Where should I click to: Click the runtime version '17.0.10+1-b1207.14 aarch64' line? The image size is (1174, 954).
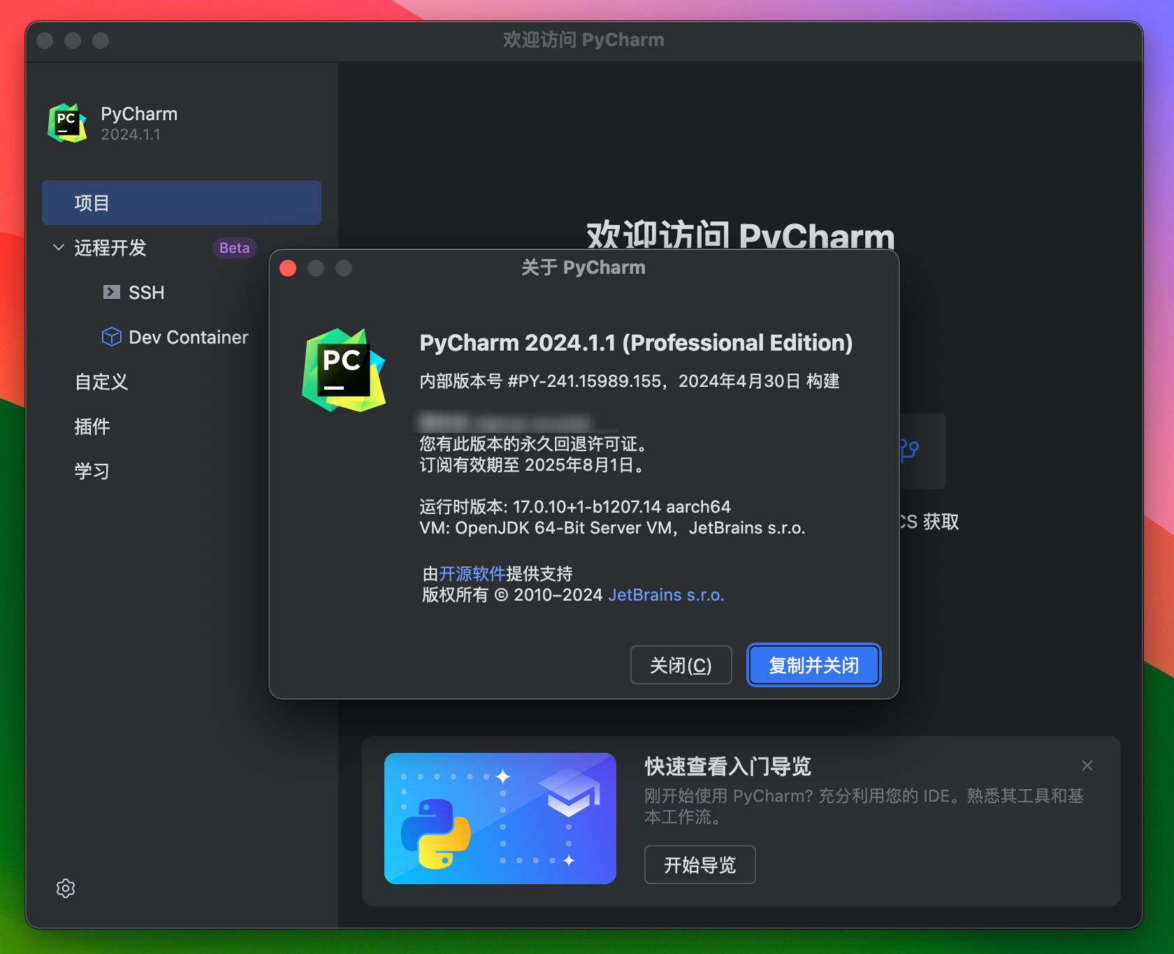click(x=575, y=506)
